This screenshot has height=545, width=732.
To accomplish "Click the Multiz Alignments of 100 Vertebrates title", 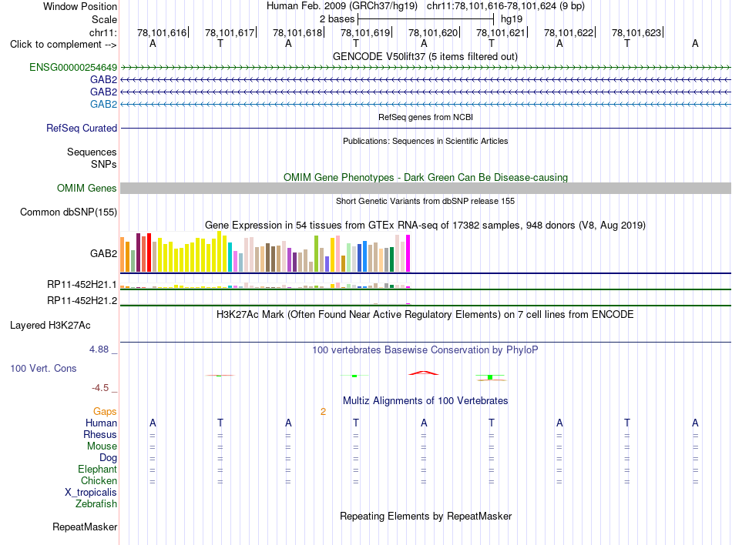I will (x=425, y=401).
